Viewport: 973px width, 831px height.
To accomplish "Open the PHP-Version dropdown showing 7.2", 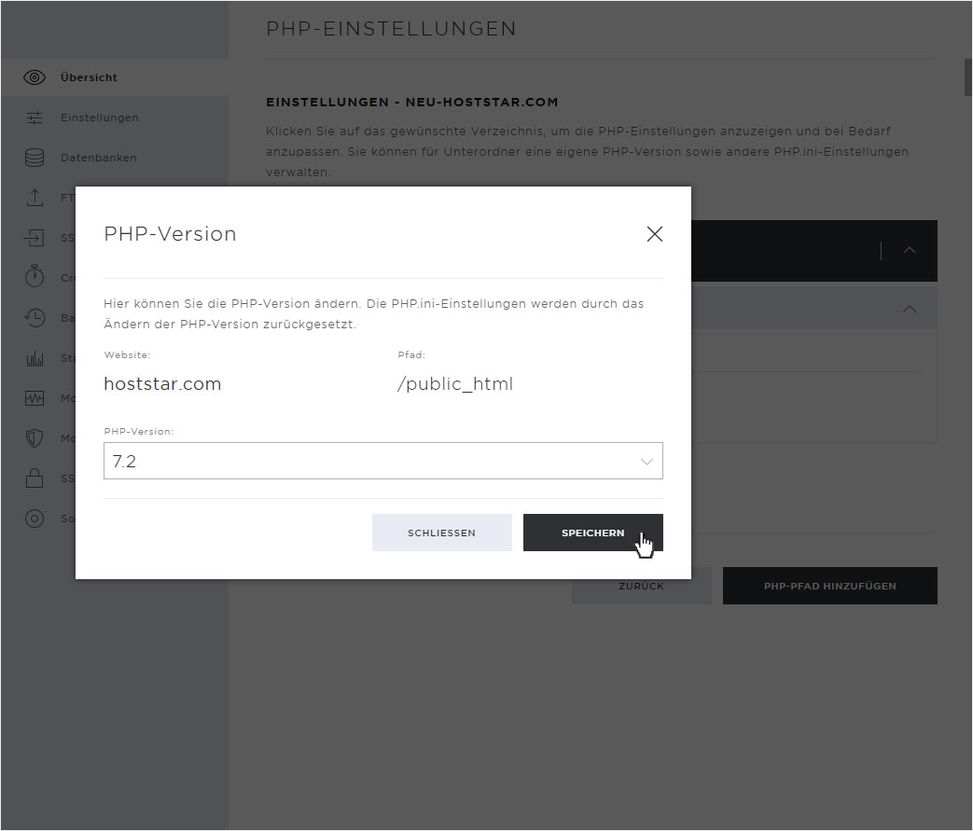I will tap(382, 461).
